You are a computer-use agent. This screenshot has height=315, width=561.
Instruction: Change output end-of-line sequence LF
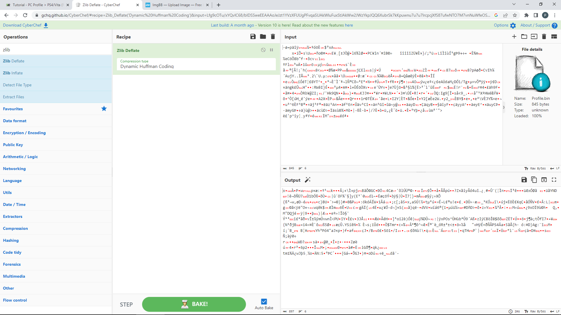pos(555,311)
